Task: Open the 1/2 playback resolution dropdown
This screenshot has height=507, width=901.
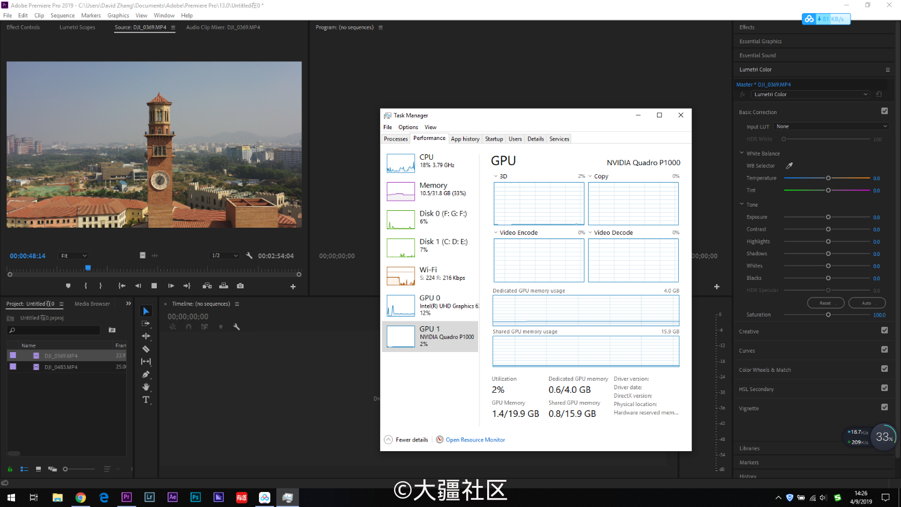Action: coord(225,256)
